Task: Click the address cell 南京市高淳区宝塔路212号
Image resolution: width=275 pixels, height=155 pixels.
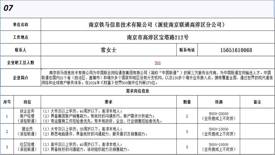Action: (157, 37)
